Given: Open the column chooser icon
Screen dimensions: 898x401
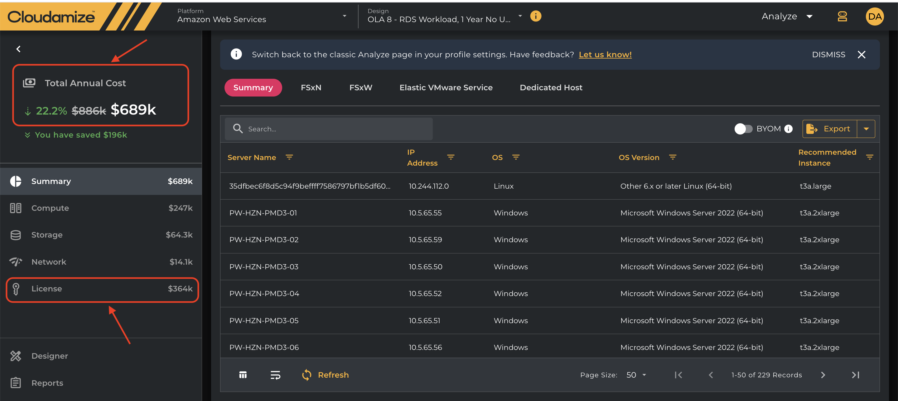Looking at the screenshot, I should tap(243, 375).
